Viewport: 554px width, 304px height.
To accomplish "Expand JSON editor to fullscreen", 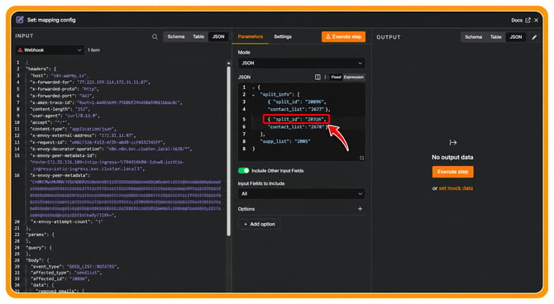I will click(362, 158).
